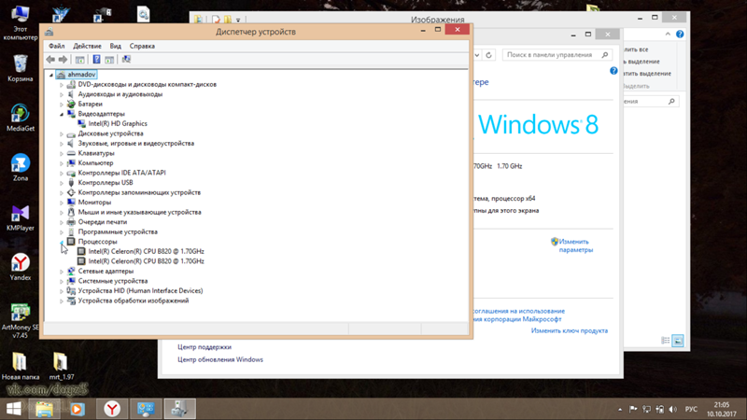Collapse the Видеоадаптеры category arrow
This screenshot has width=747, height=420.
[x=62, y=114]
